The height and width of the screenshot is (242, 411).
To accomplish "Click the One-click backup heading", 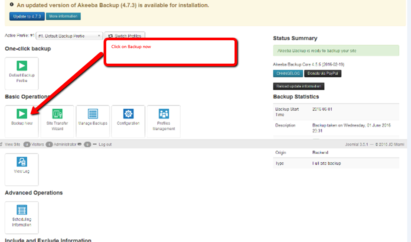I will [x=28, y=48].
